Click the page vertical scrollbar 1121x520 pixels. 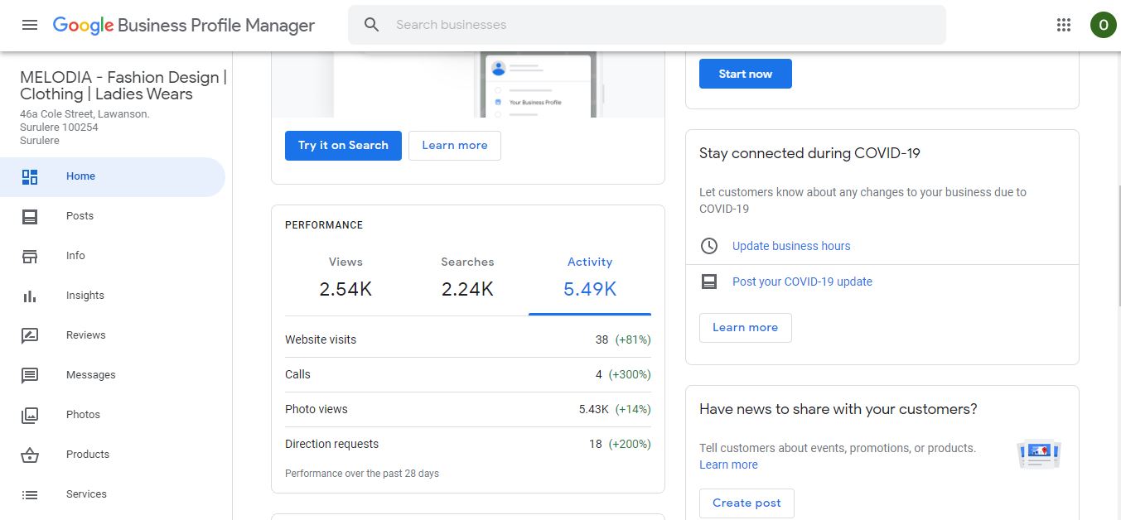click(x=1118, y=245)
